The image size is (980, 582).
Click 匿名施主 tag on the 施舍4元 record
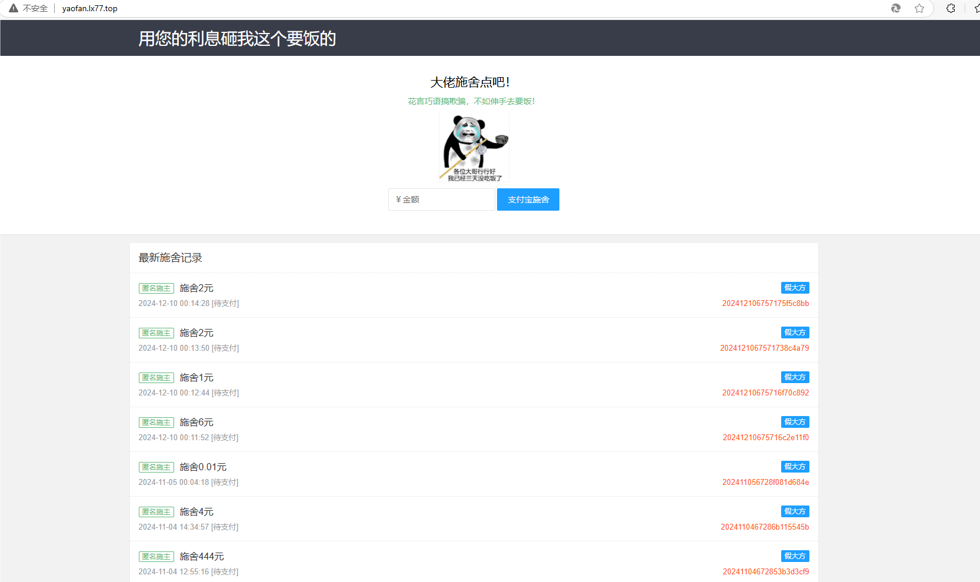(x=156, y=512)
